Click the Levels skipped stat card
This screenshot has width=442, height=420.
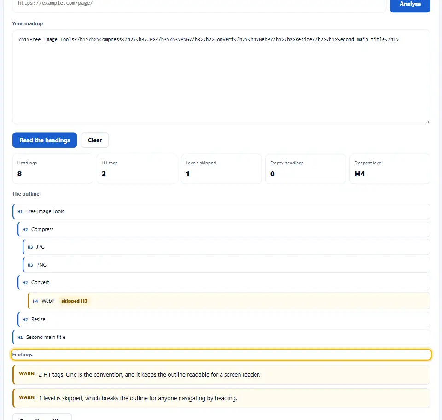coord(221,169)
